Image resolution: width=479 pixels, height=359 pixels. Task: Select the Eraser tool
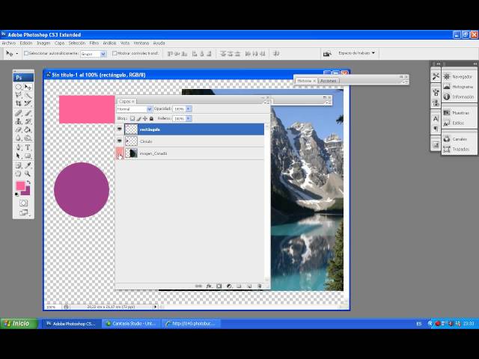click(x=18, y=129)
